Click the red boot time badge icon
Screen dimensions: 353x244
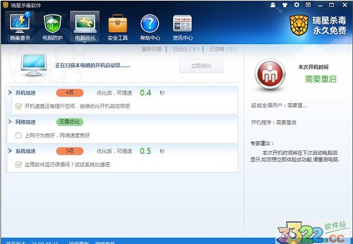(x=270, y=74)
